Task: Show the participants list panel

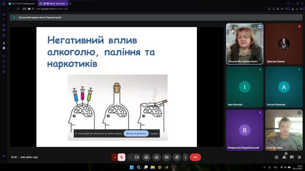Action: pyautogui.click(x=284, y=157)
